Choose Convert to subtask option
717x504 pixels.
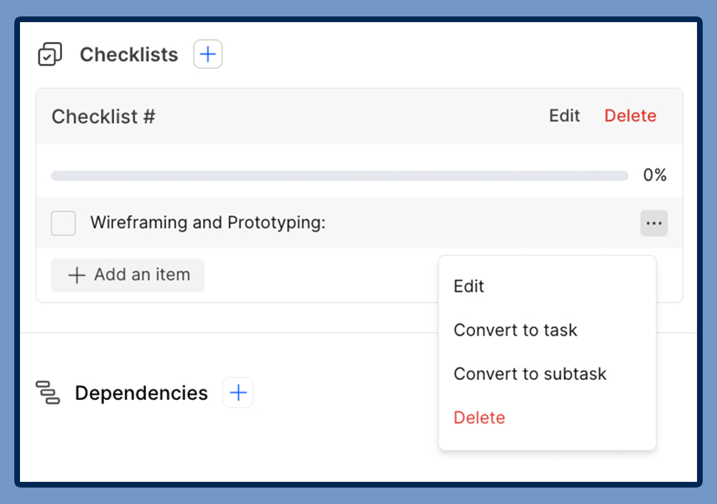[530, 374]
